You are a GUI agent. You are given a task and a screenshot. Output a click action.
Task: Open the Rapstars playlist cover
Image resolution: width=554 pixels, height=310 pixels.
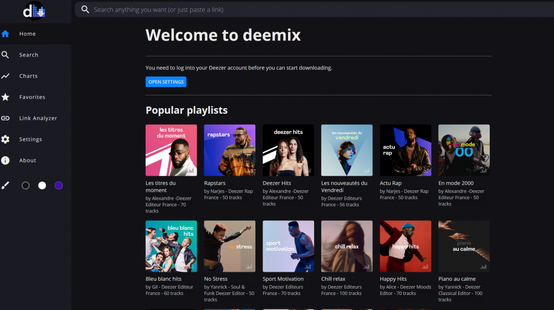tap(230, 150)
